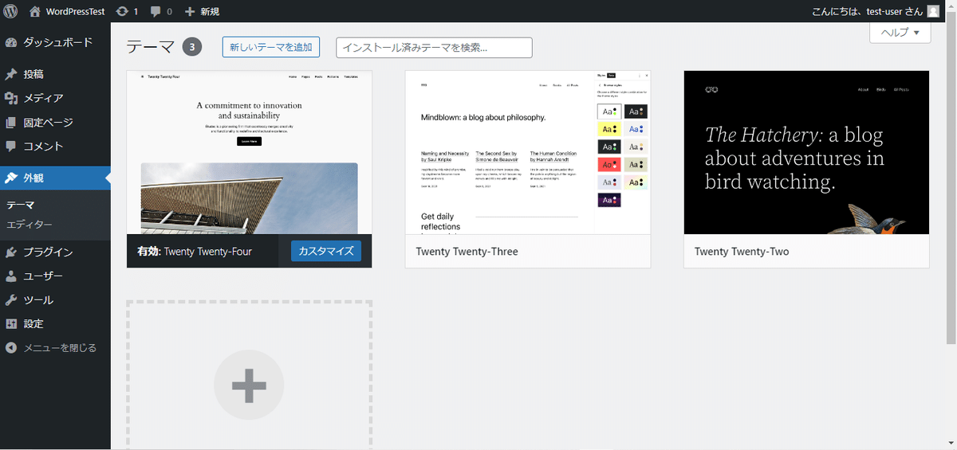
Task: Click the large plus icon to add theme
Action: [249, 385]
